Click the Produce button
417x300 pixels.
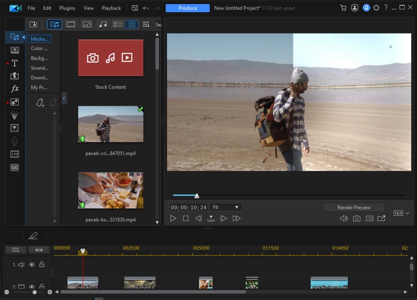point(187,8)
